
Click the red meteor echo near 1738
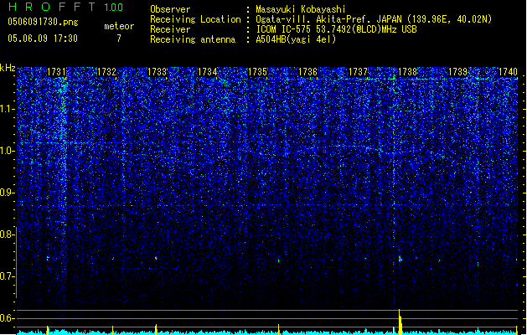(x=400, y=259)
